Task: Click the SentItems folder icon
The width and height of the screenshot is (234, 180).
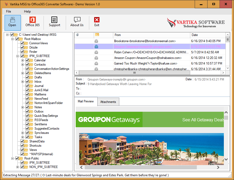Action: click(31, 124)
